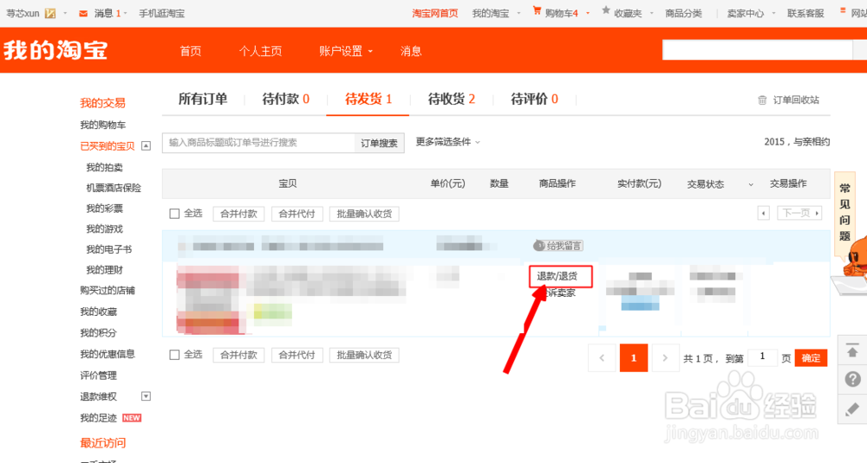Open 个人主页 in the orange nav bar

tap(260, 51)
